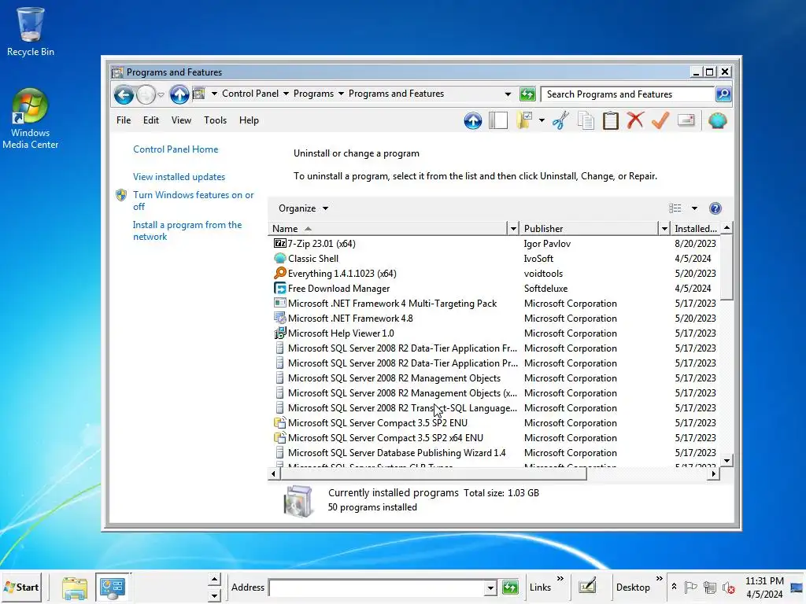Click the magnifier search button
Viewport: 806px width, 604px height.
coord(723,94)
